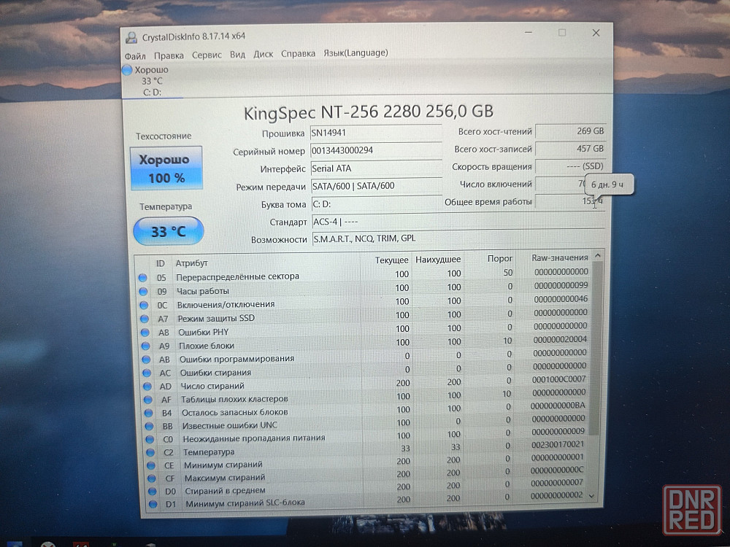Select the disk C: D: blue status icon
Image resolution: width=730 pixels, height=547 pixels.
(128, 70)
